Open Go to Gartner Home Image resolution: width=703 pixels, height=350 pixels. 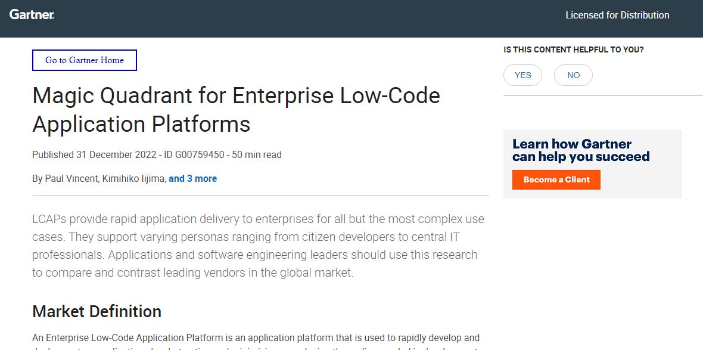tap(84, 60)
